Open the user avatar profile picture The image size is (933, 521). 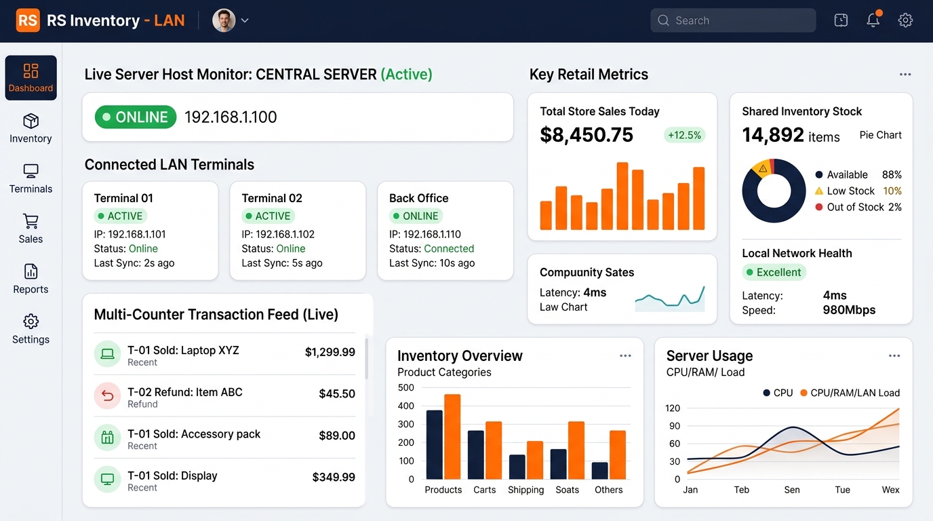pos(224,20)
